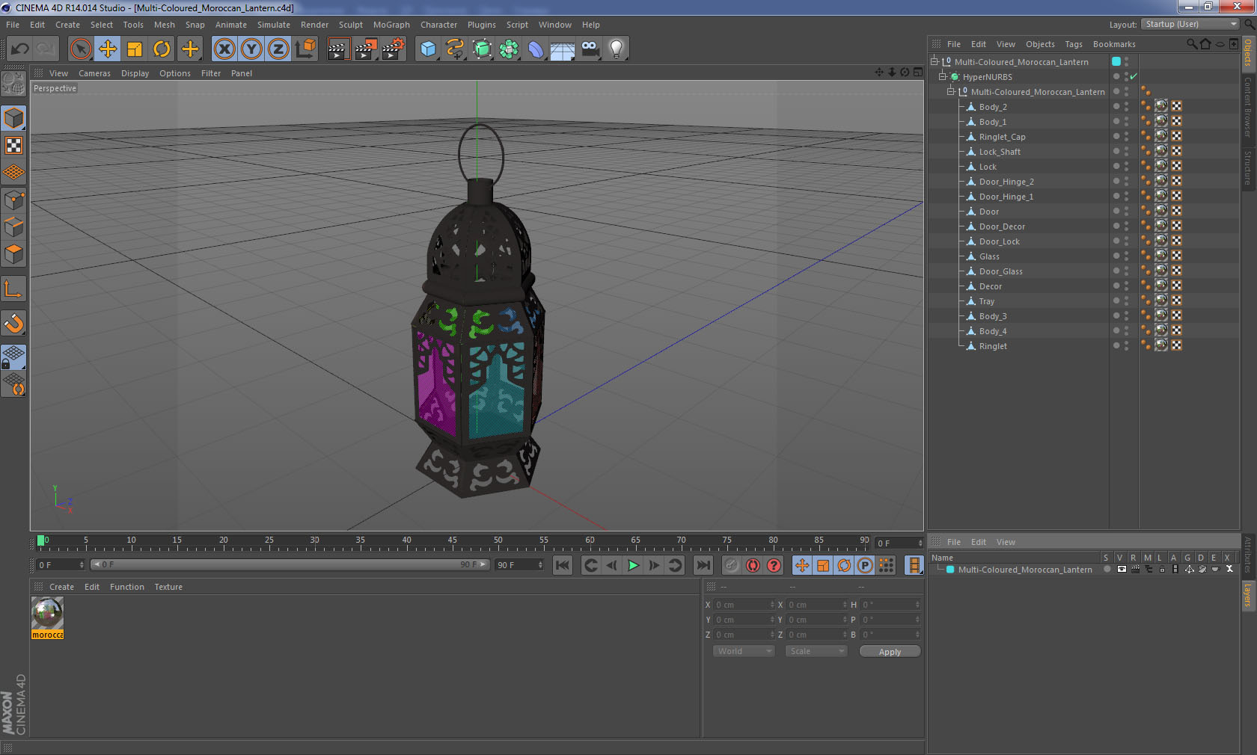The height and width of the screenshot is (755, 1257).
Task: Open the MoGraph menu
Action: (391, 25)
